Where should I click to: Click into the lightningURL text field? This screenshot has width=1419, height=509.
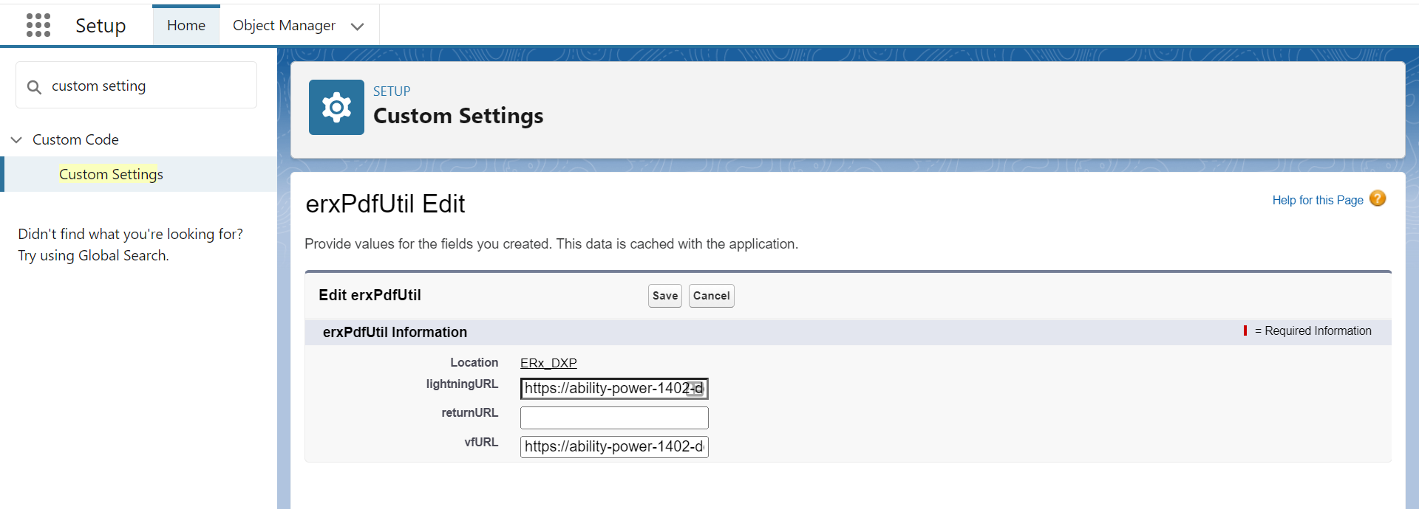click(x=602, y=389)
